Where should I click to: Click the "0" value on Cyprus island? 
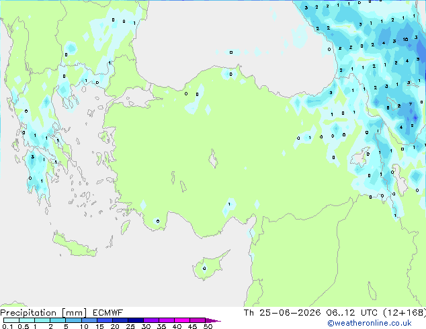tap(204, 269)
